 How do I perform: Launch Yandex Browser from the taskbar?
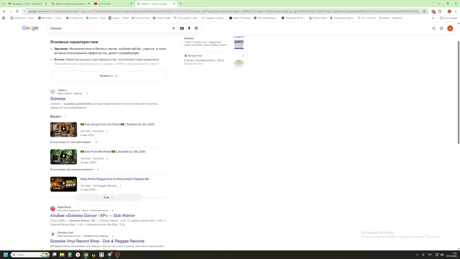(78, 255)
